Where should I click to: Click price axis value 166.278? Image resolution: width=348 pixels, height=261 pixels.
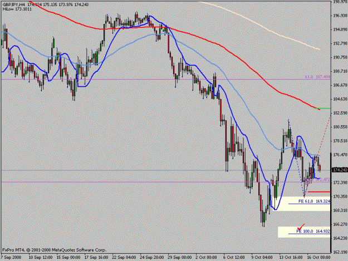coord(340,224)
